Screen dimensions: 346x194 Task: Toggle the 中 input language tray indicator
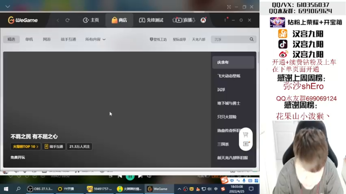[x=216, y=189]
